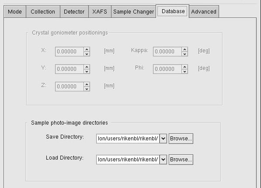Click Browse next to Load Directory
This screenshot has width=261, height=188.
tap(181, 159)
